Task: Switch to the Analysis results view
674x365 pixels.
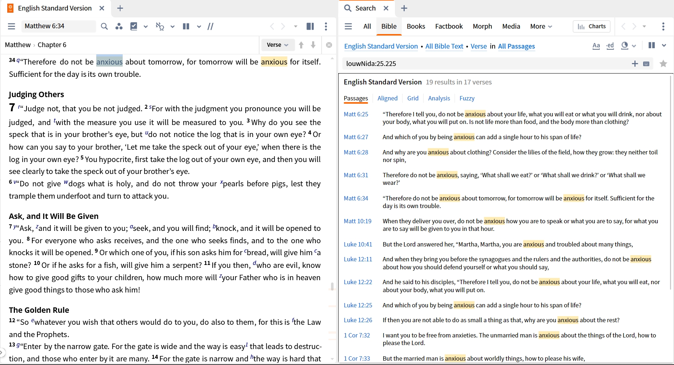Action: (439, 98)
